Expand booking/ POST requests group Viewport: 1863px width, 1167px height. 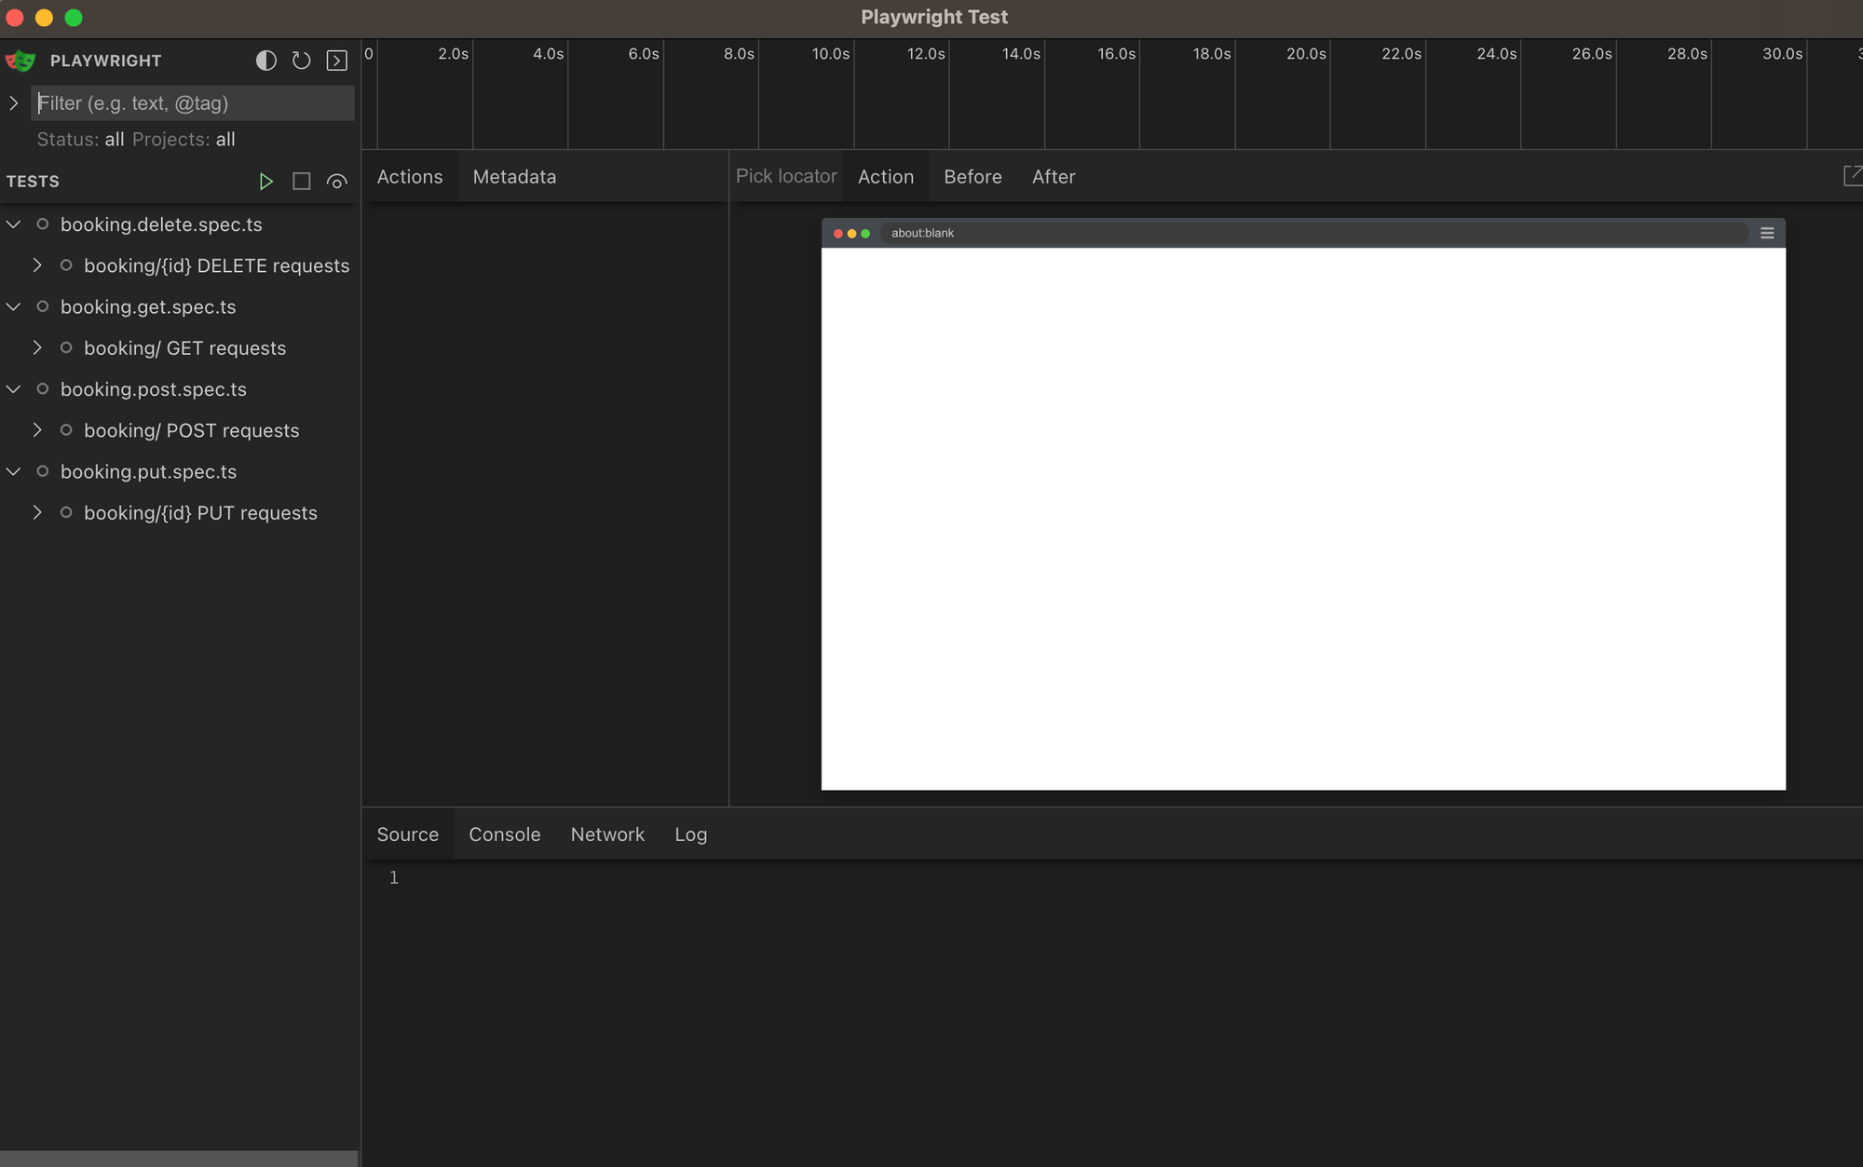[37, 430]
